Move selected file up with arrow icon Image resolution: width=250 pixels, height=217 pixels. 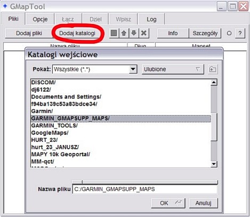pos(124,33)
